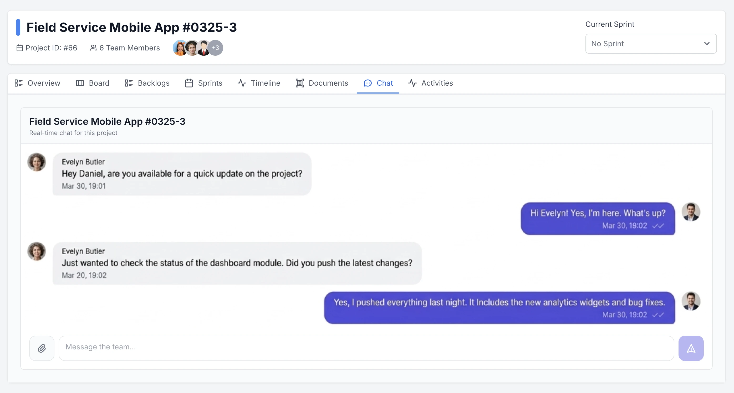The width and height of the screenshot is (734, 393).
Task: Select the Activities pulse icon
Action: point(412,83)
